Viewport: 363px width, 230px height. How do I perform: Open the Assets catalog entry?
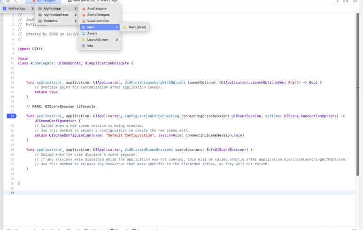tap(100, 33)
